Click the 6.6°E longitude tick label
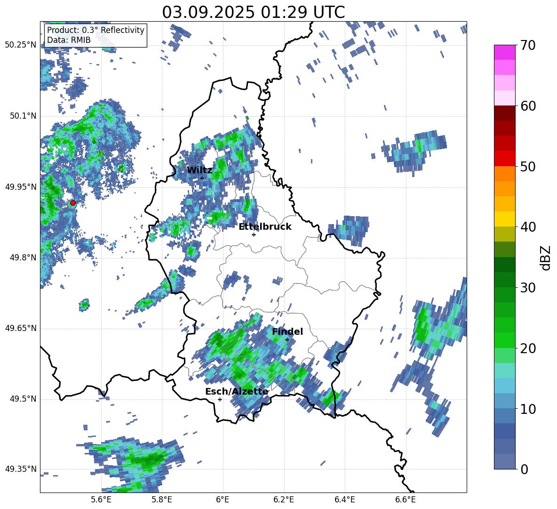This screenshot has width=557, height=509. pyautogui.click(x=406, y=500)
